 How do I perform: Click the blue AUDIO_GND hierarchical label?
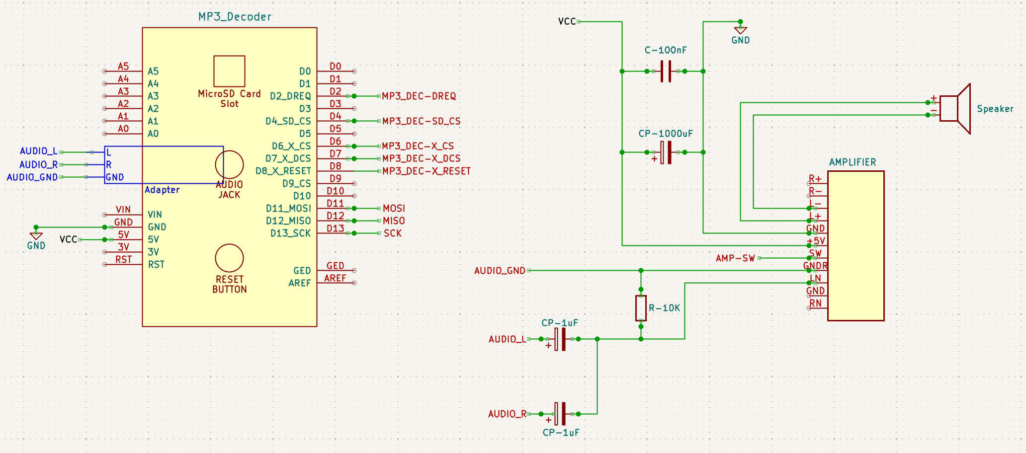click(32, 177)
